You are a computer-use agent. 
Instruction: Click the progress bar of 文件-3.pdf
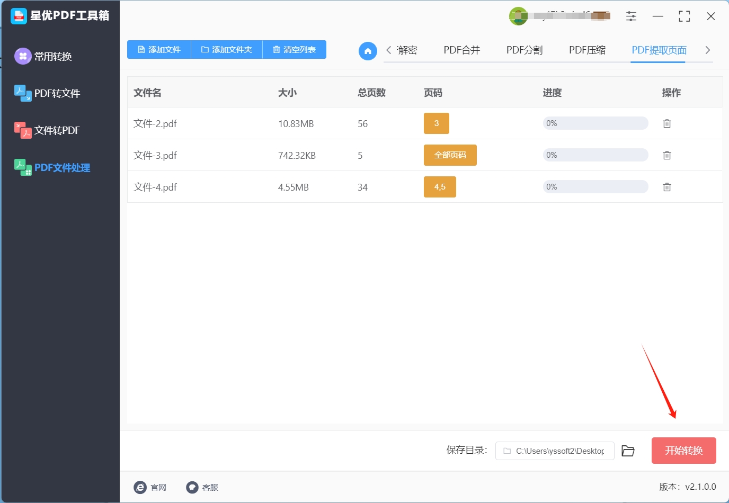pyautogui.click(x=595, y=155)
